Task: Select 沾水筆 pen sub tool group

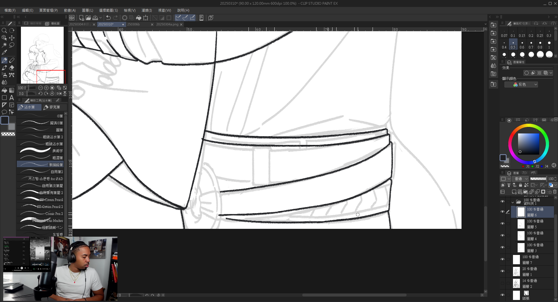Action: [29, 107]
